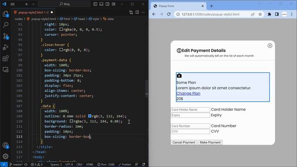The height and width of the screenshot is (167, 297).
Task: Open the Accounts menu in activity bar
Action: [x=6, y=145]
